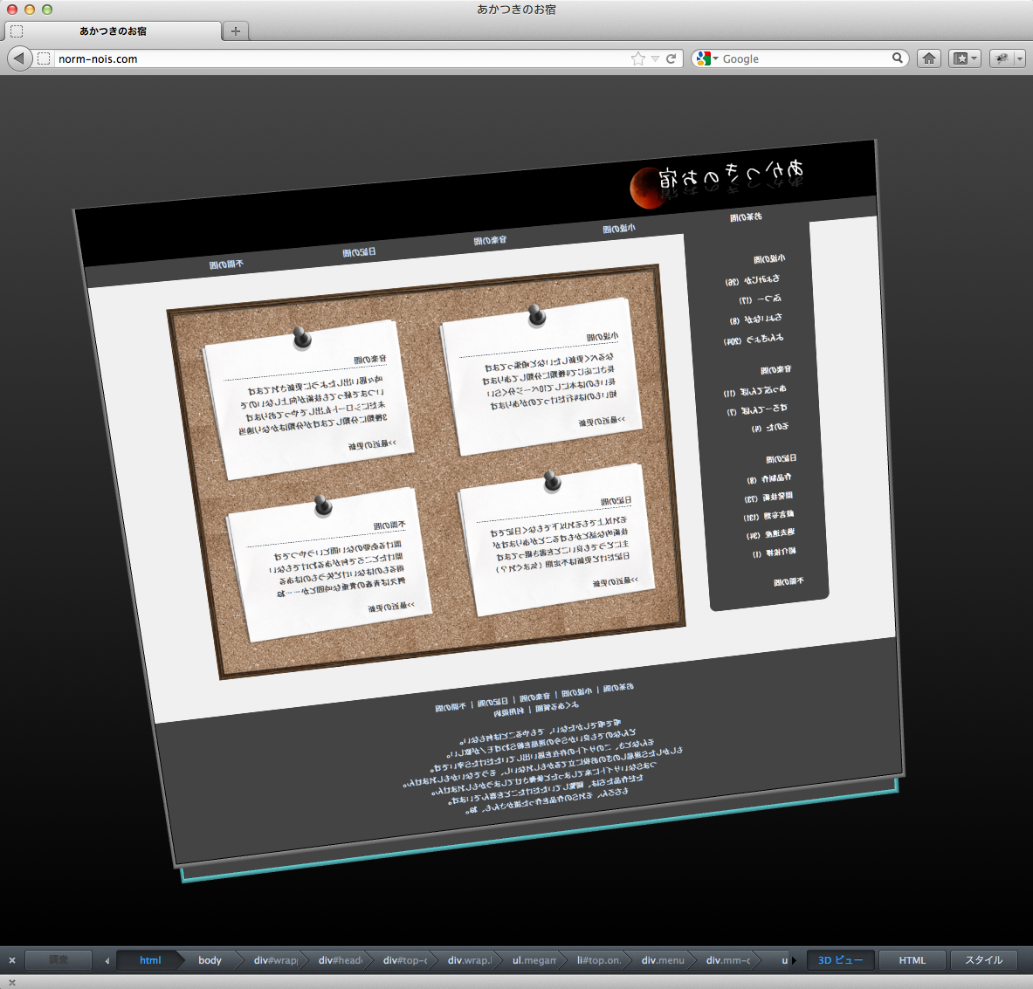The width and height of the screenshot is (1033, 989).
Task: Reload the page with the refresh icon
Action: tap(671, 58)
